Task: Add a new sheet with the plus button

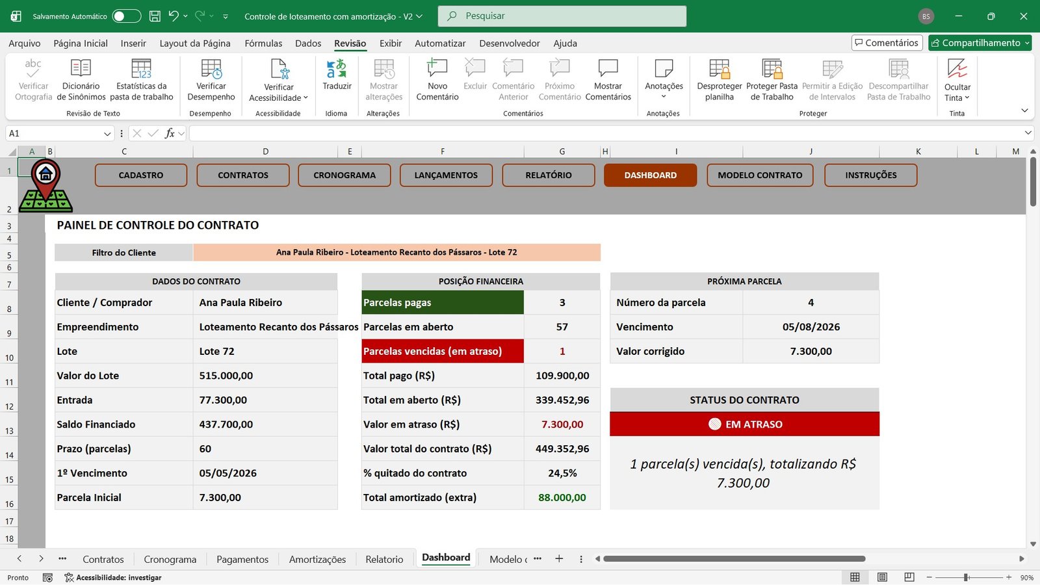Action: click(559, 558)
